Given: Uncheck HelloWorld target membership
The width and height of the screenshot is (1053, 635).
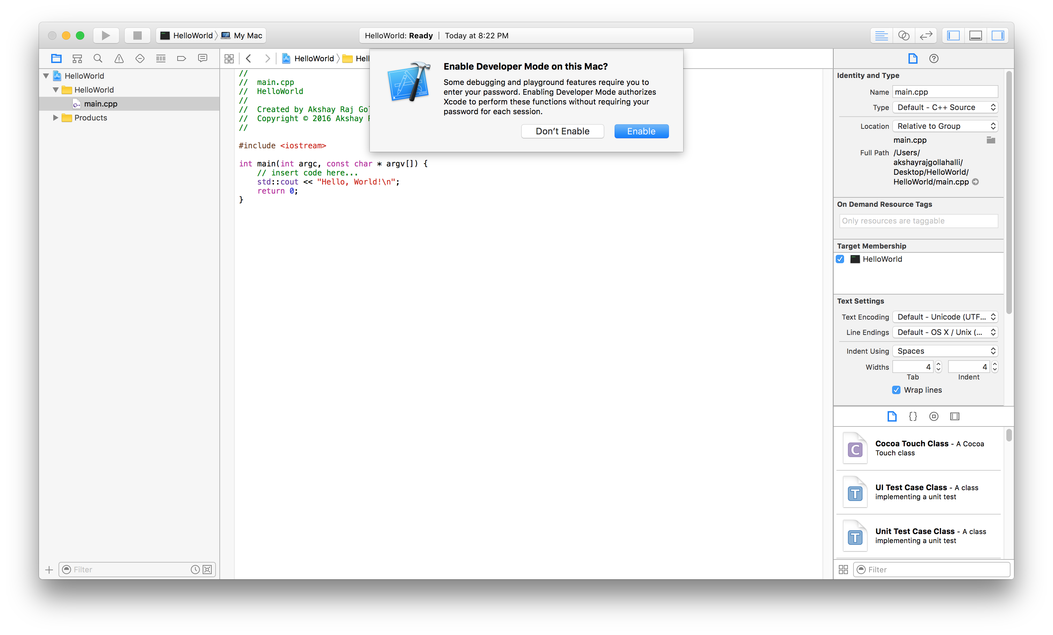Looking at the screenshot, I should pyautogui.click(x=840, y=259).
